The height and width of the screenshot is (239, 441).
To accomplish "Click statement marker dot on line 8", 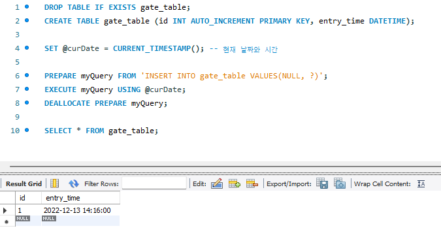I will click(27, 103).
